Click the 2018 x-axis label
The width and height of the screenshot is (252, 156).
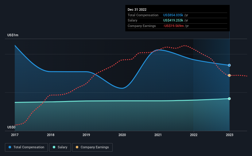tap(51, 135)
